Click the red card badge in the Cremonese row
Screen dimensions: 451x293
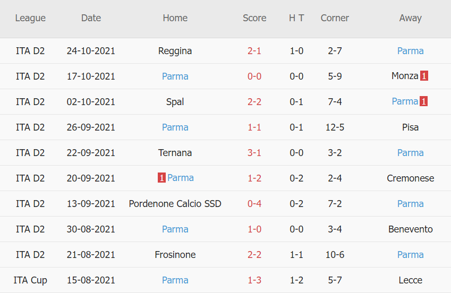click(161, 178)
